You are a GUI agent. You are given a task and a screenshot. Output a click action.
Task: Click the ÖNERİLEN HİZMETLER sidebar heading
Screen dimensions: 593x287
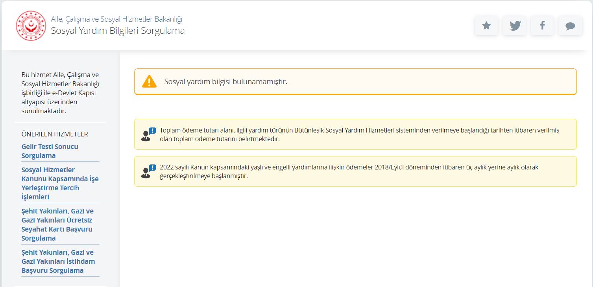tap(55, 134)
